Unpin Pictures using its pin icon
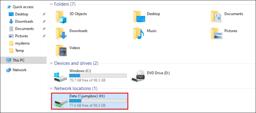 44,36
